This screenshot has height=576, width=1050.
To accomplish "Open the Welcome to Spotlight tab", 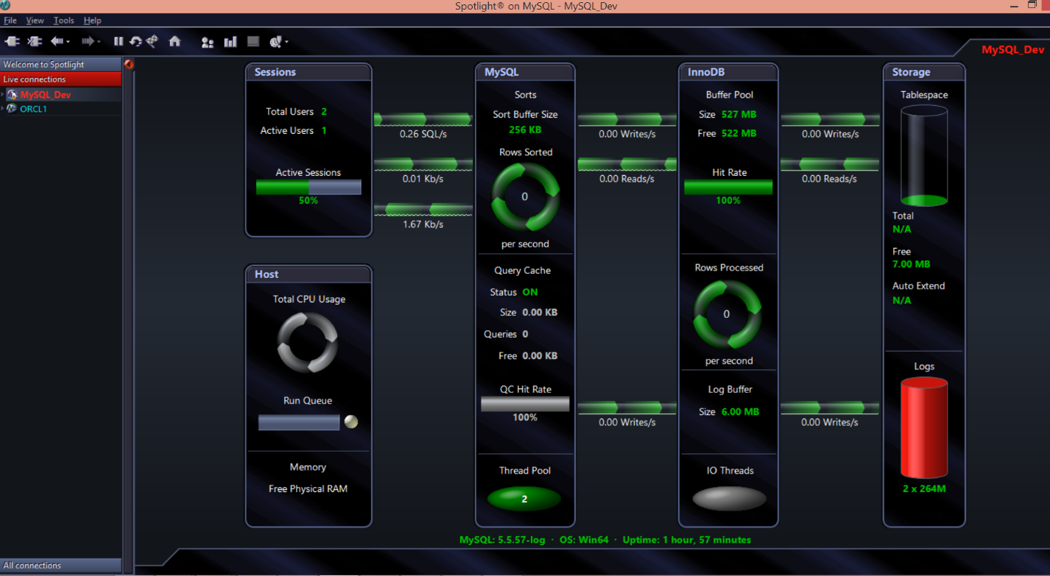I will 61,65.
